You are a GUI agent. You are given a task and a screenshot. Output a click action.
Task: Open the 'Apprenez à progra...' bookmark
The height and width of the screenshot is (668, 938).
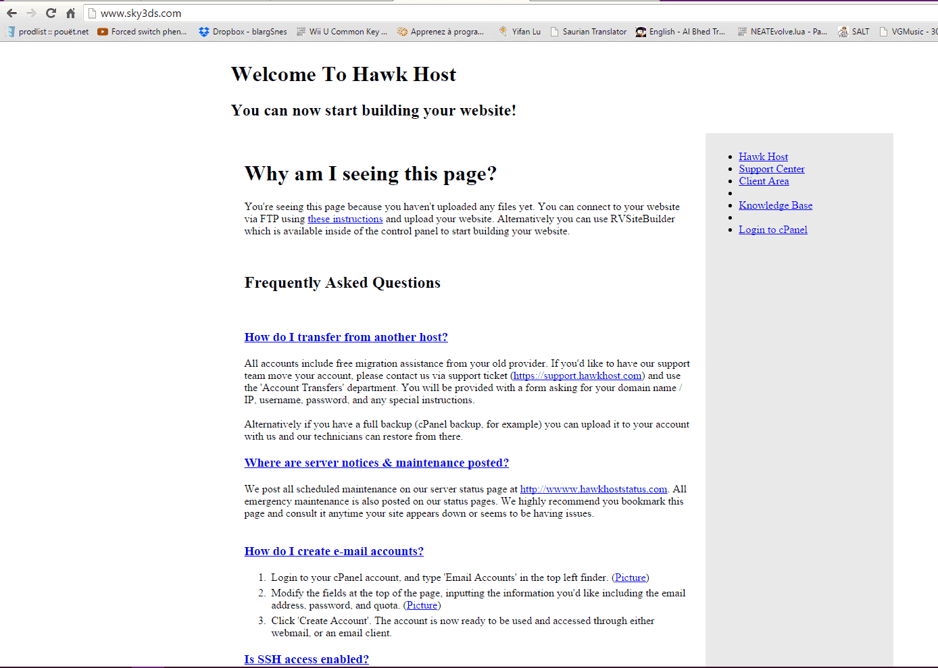click(441, 32)
